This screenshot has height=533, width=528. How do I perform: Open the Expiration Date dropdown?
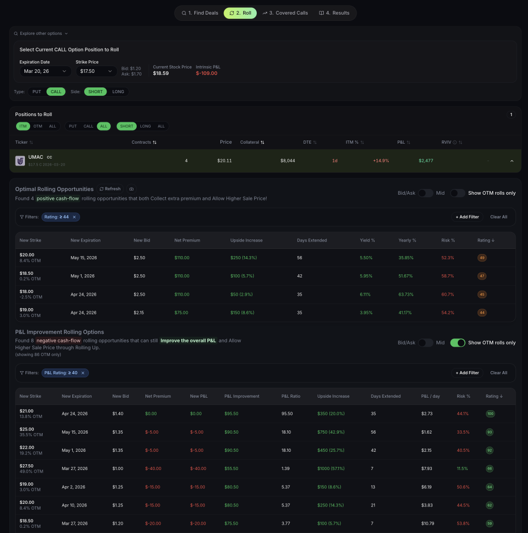point(45,71)
